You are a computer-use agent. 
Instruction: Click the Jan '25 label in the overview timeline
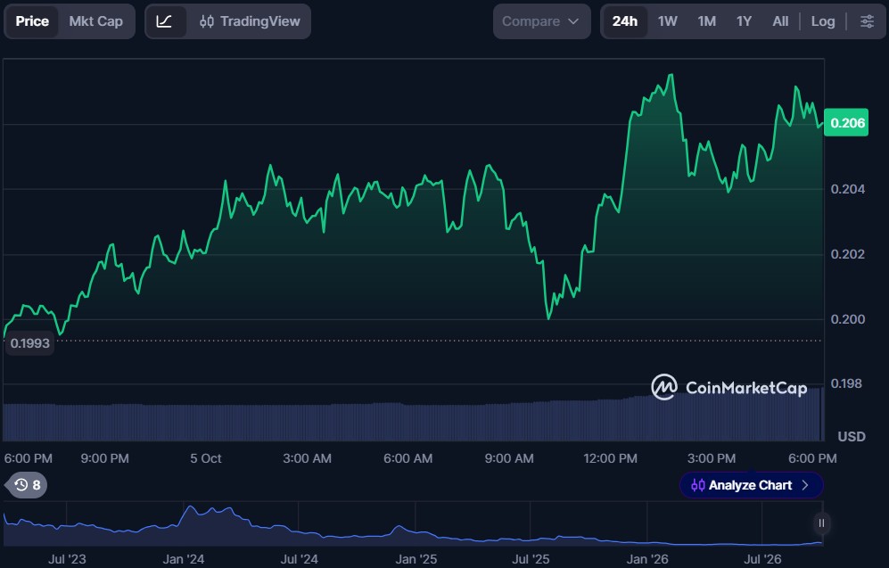point(416,559)
